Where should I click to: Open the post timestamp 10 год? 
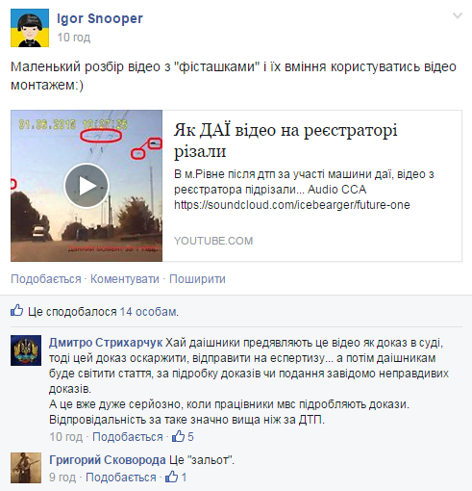(74, 38)
